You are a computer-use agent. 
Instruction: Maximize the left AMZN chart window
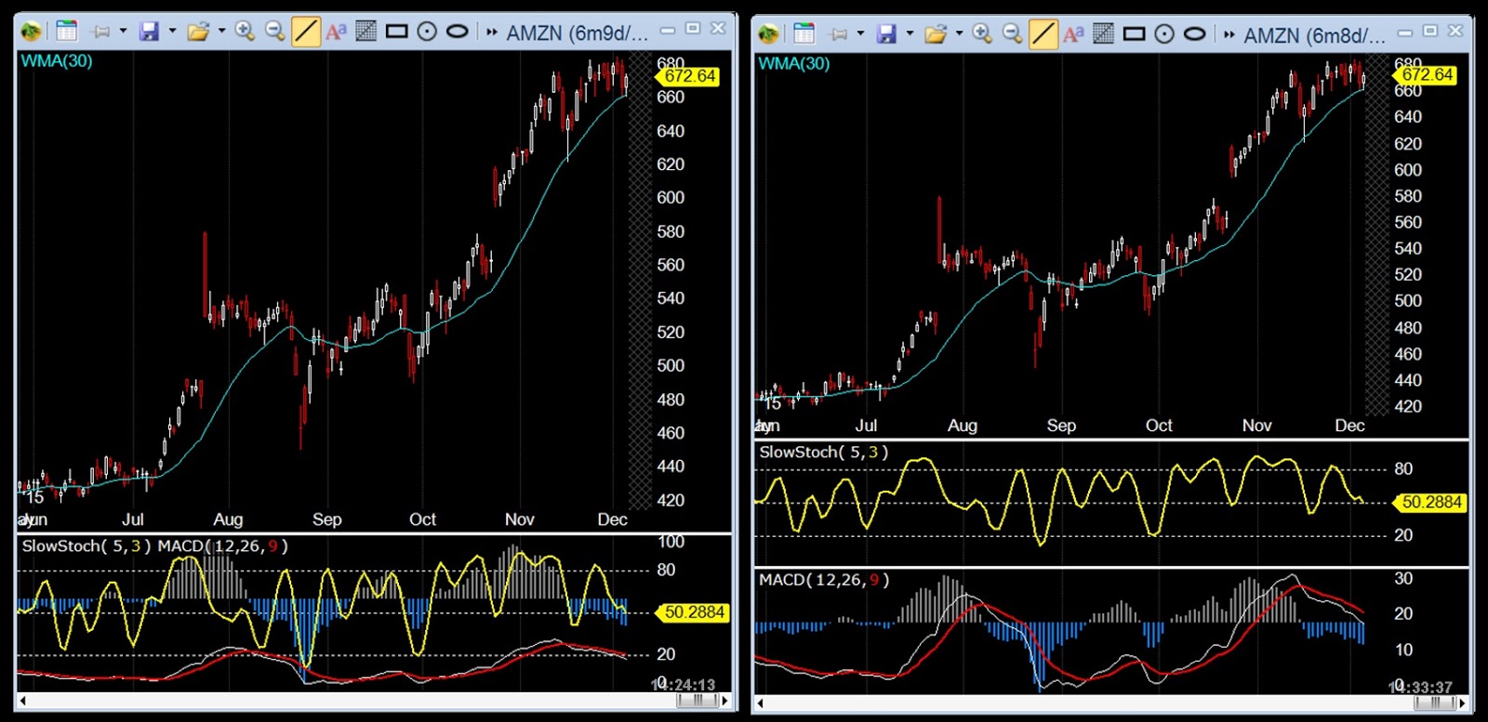point(693,29)
